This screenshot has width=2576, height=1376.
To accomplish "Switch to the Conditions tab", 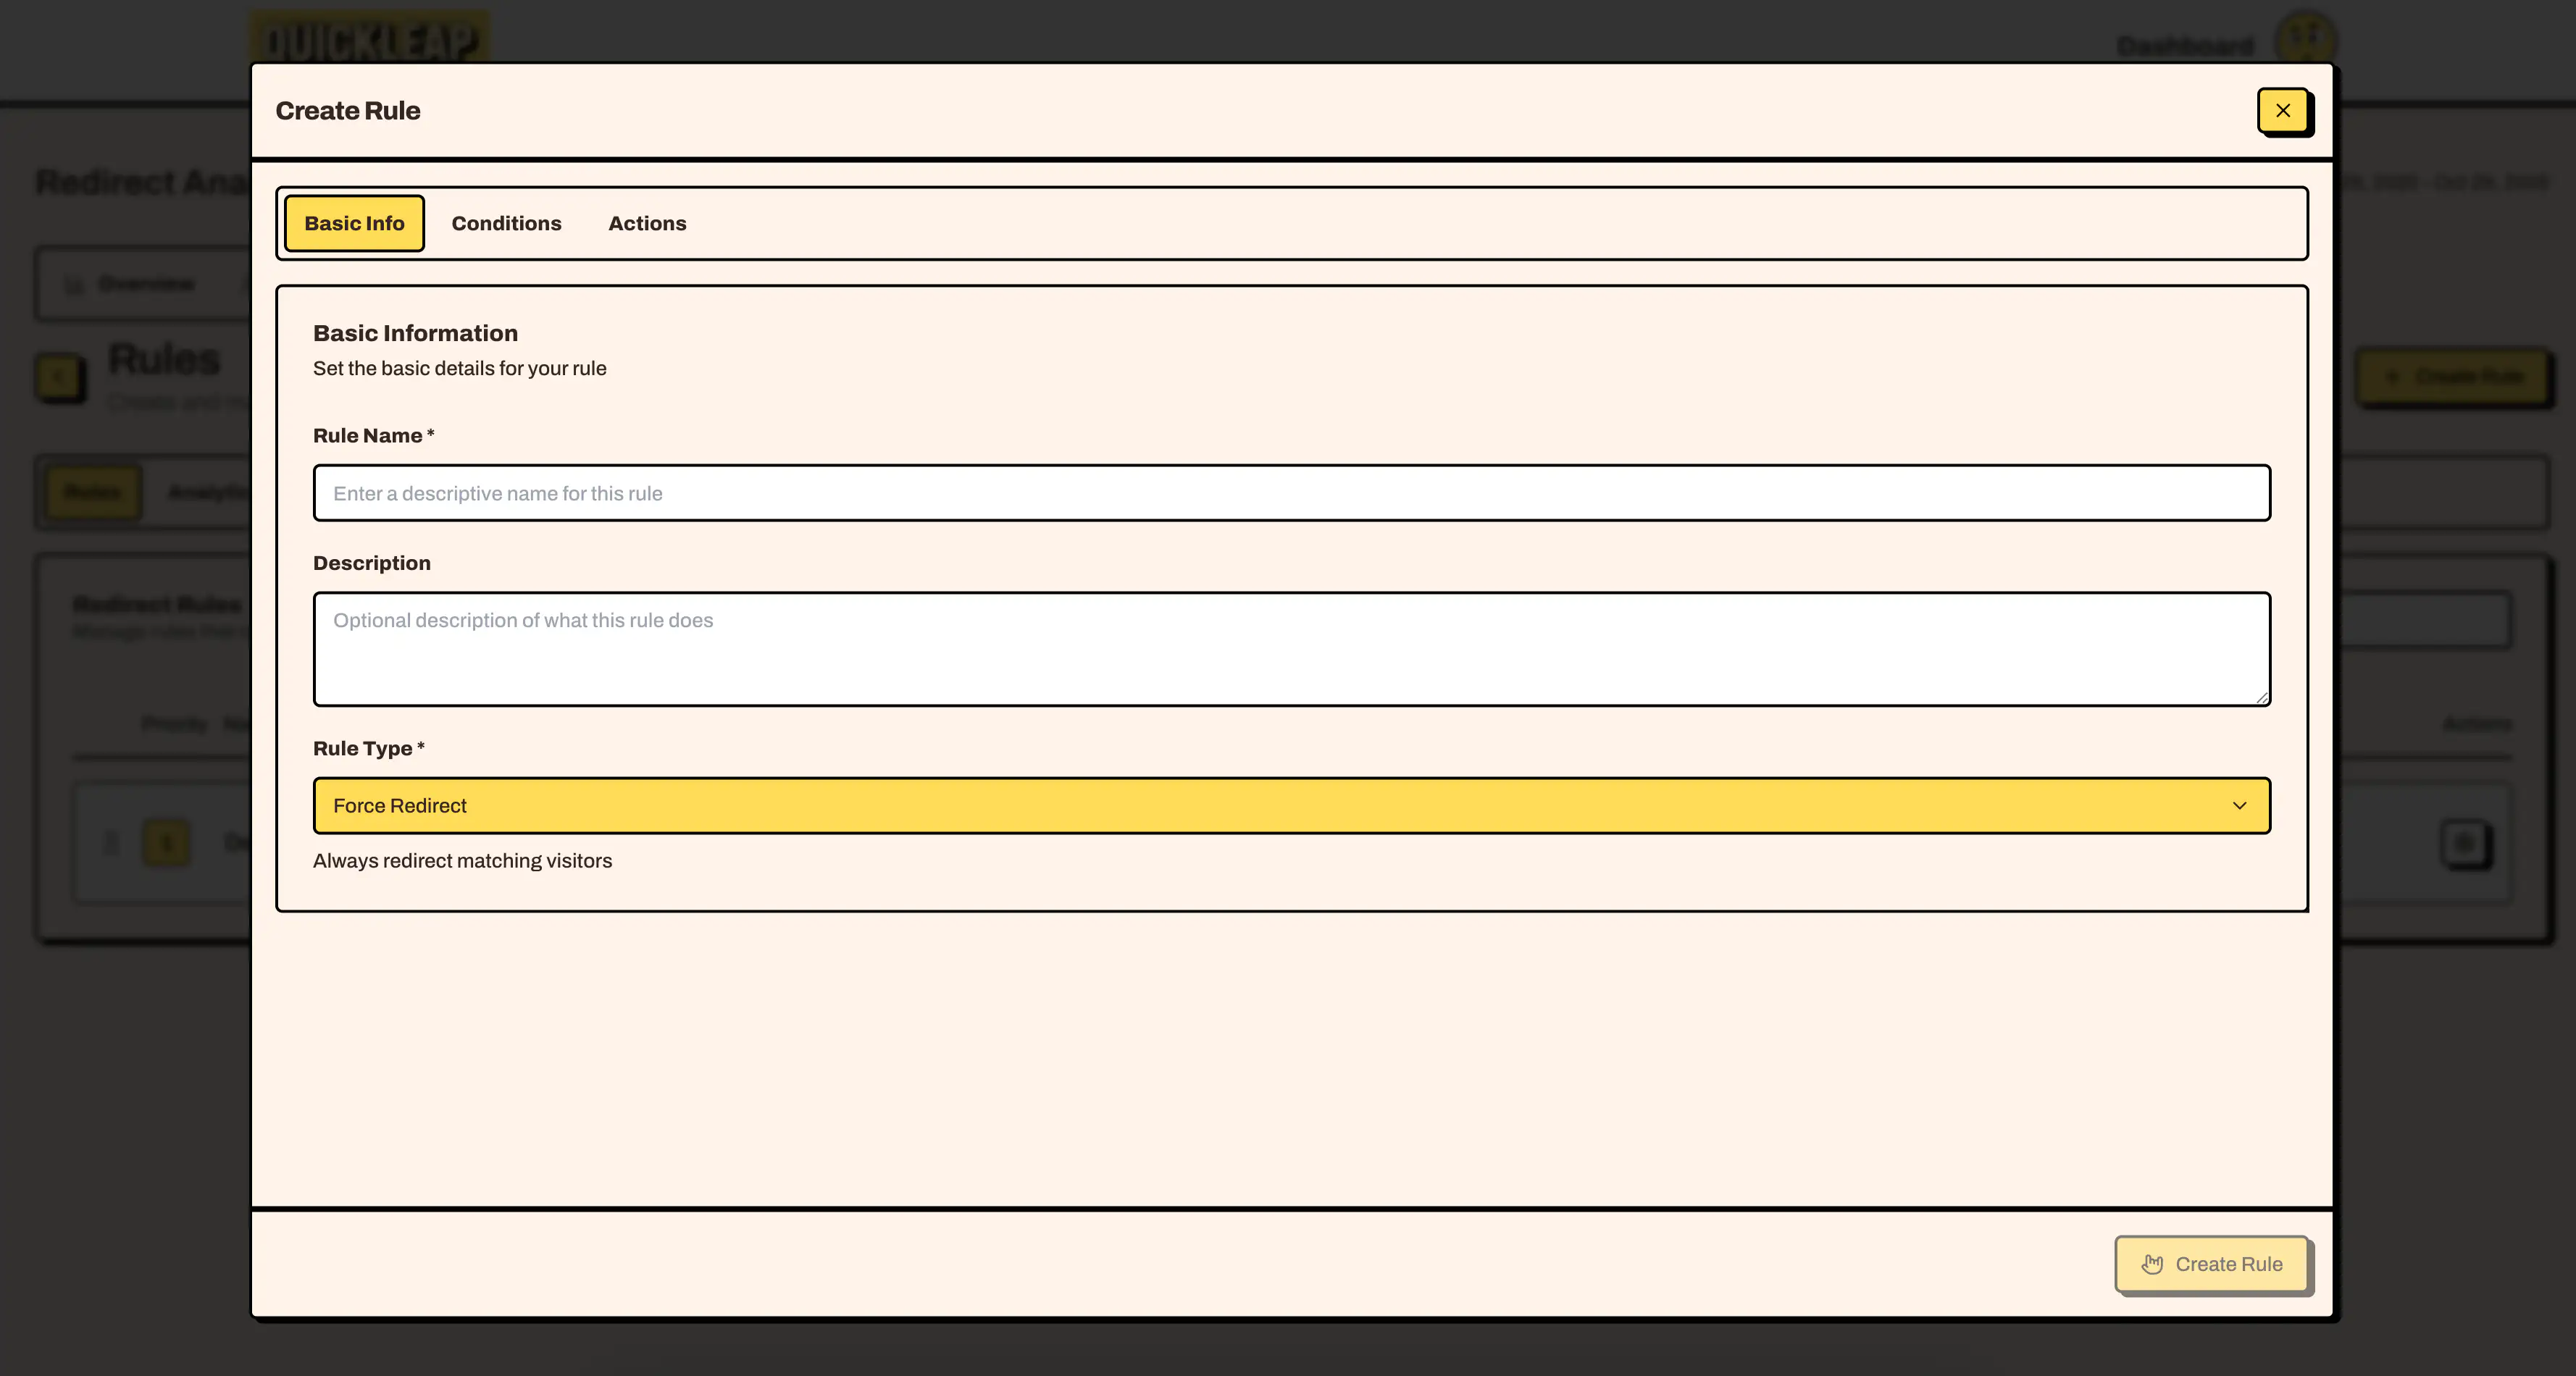I will (x=506, y=223).
